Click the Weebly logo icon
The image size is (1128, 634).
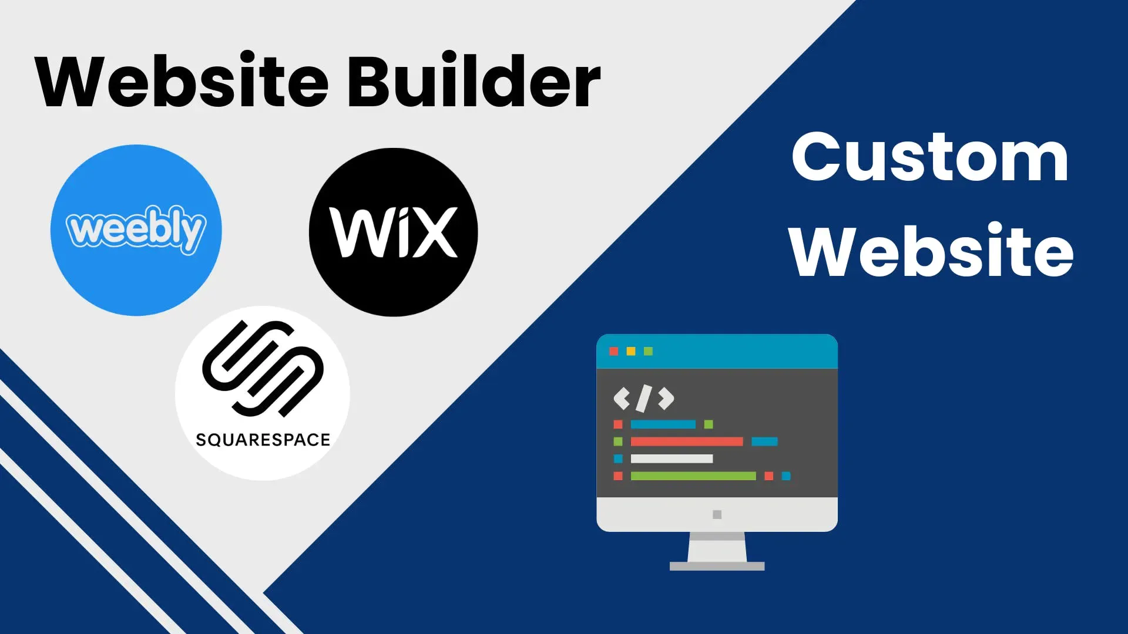137,229
